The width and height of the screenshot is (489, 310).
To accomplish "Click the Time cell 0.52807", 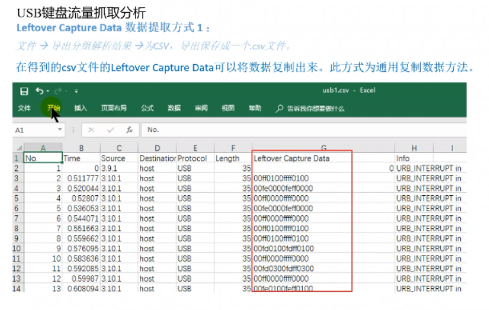I will [81, 199].
